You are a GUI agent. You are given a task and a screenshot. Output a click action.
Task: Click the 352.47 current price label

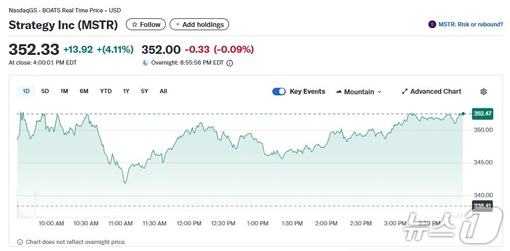[482, 113]
